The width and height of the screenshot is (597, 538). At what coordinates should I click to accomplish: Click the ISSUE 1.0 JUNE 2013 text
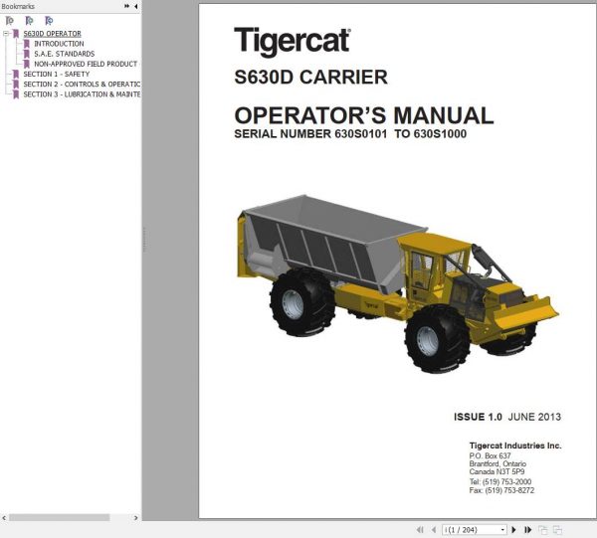click(507, 417)
